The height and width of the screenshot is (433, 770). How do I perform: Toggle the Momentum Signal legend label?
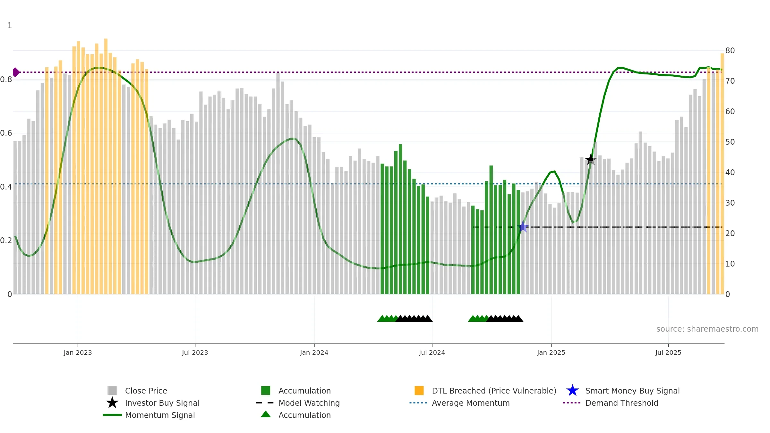pyautogui.click(x=160, y=415)
